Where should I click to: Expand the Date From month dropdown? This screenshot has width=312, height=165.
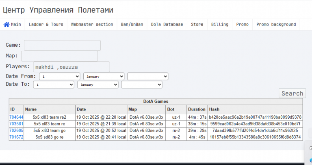(x=104, y=76)
